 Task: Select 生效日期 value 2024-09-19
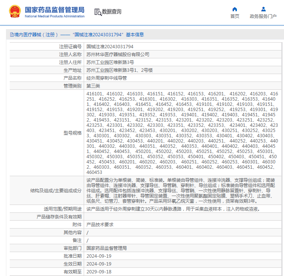point(99,264)
